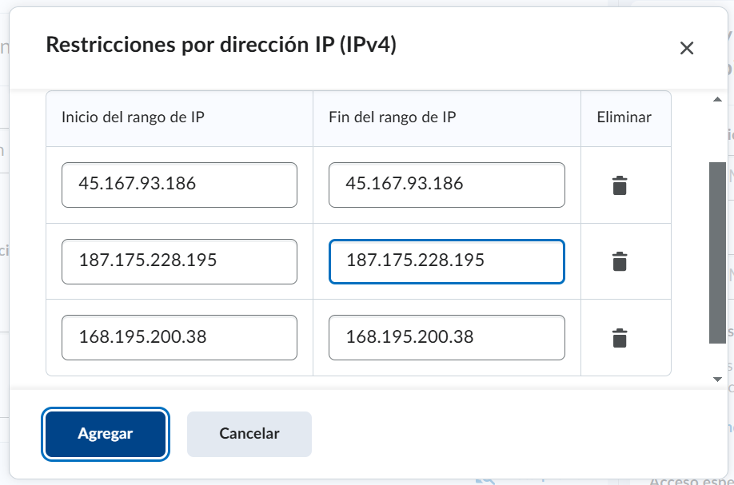Click trash icon for 187.175.228.195 row
The width and height of the screenshot is (734, 485).
point(620,261)
